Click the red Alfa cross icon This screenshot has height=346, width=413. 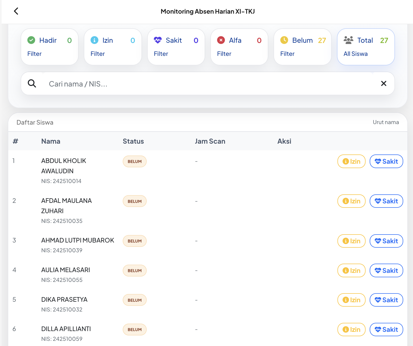click(x=221, y=40)
